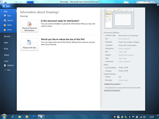
Task: Click the Close folder icon
Action: [x=5, y=30]
